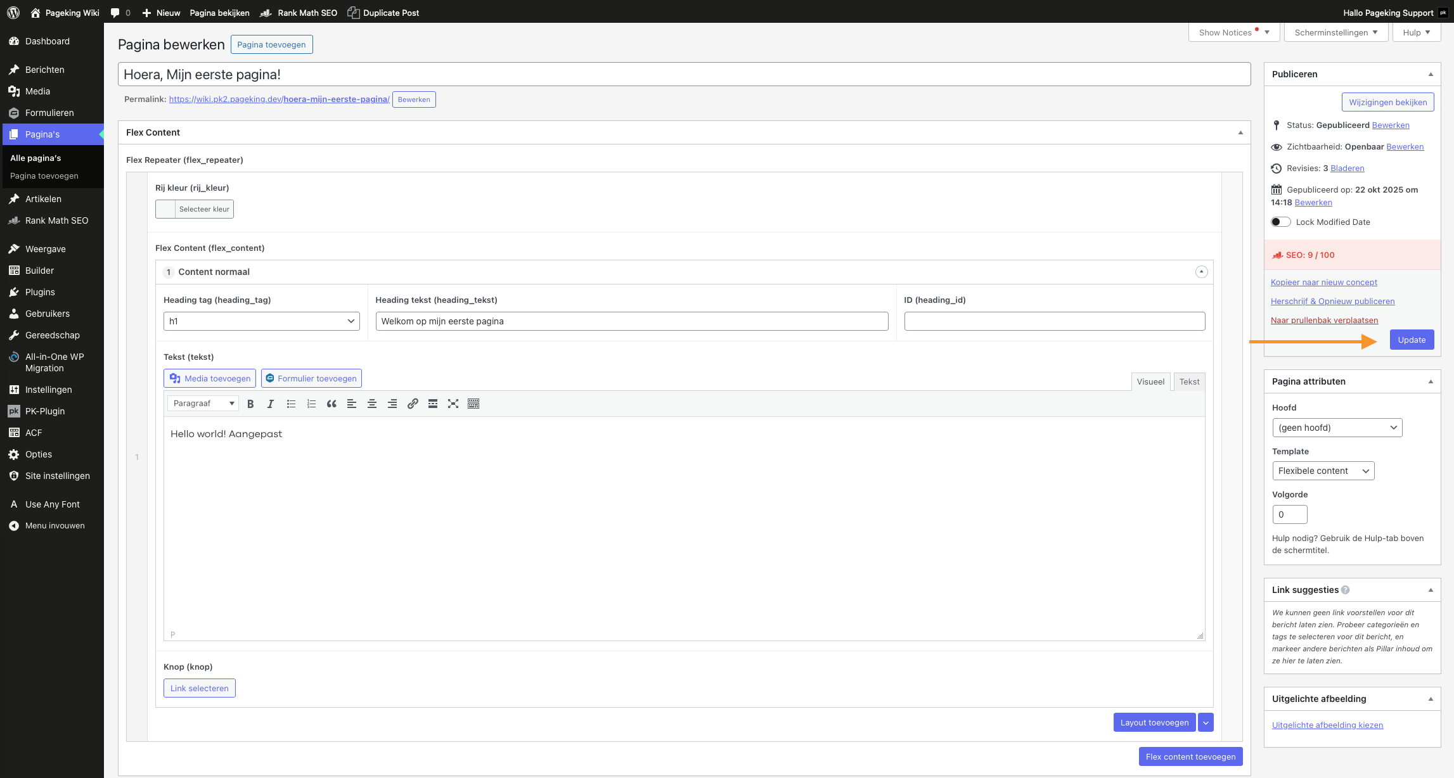The width and height of the screenshot is (1454, 778).
Task: Insert a blockquote using the quote icon
Action: [x=331, y=404]
